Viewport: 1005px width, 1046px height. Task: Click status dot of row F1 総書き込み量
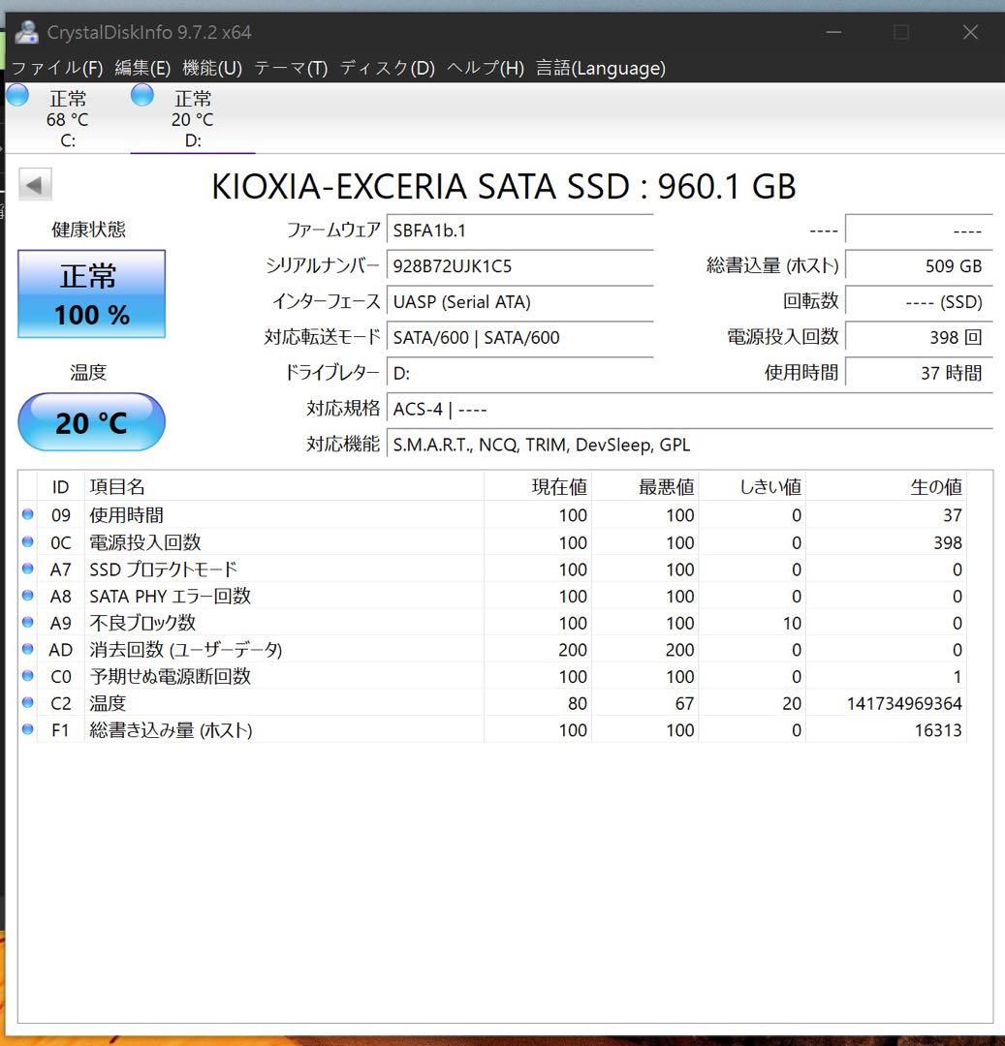(27, 729)
